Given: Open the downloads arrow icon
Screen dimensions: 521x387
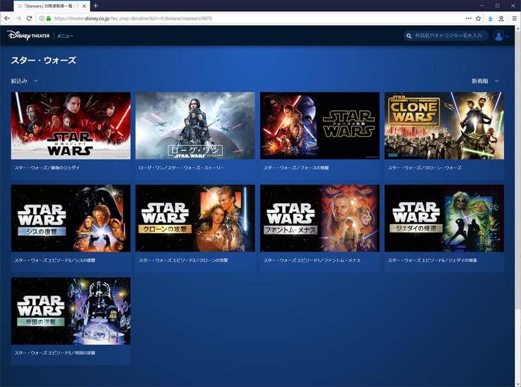Looking at the screenshot, I should pos(490,18).
